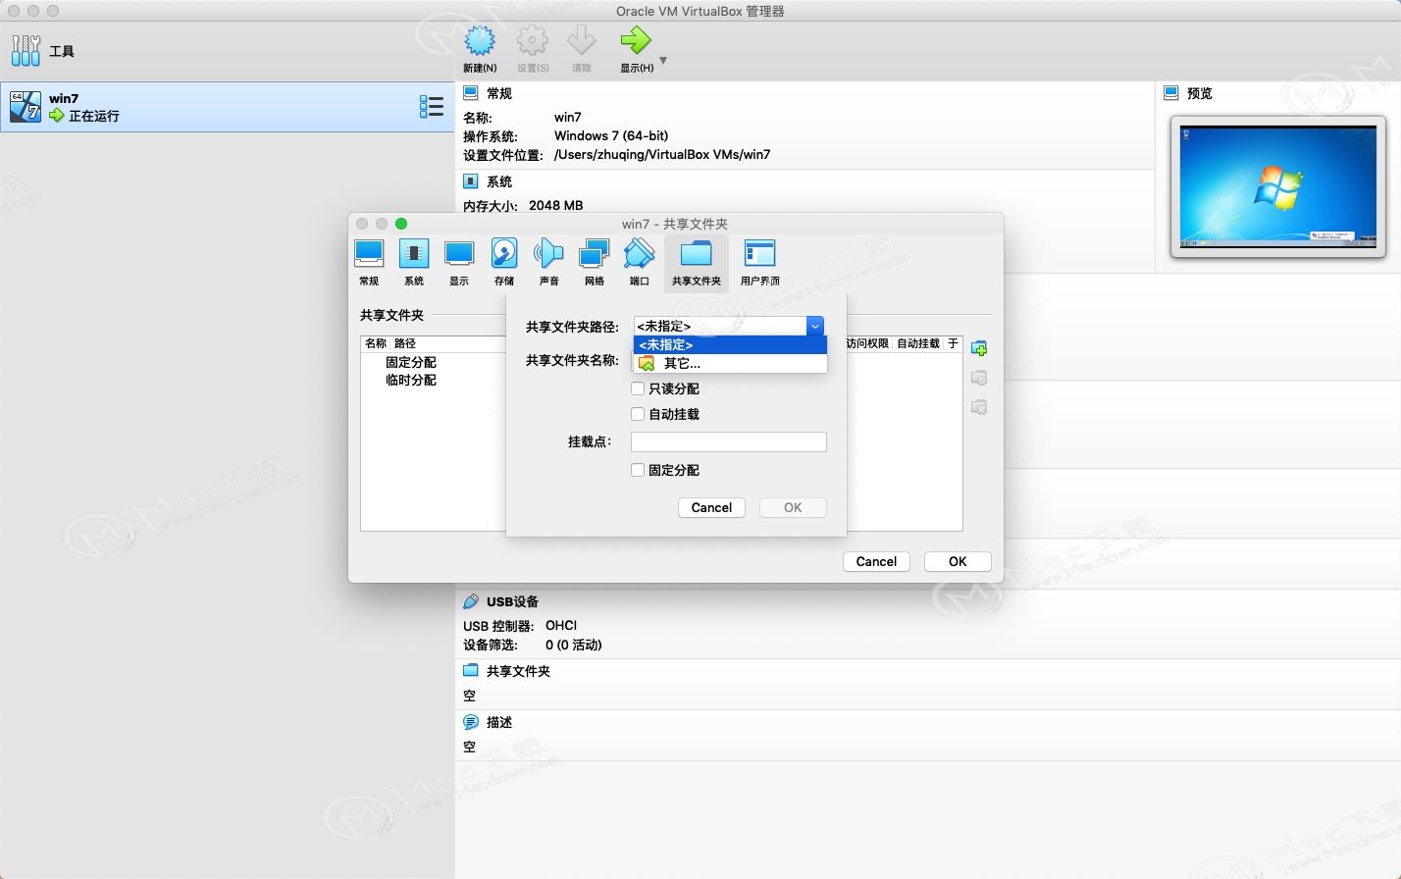
Task: Click the settings file location path text
Action: [x=662, y=154]
